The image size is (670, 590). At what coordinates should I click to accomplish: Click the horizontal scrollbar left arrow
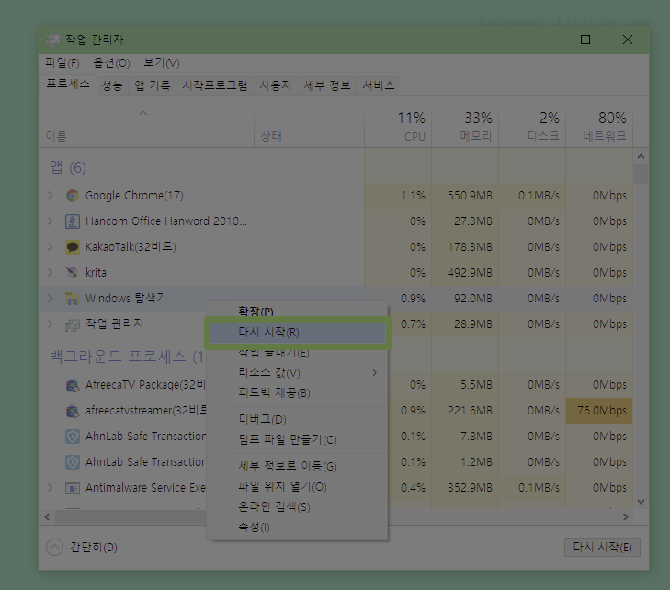(x=48, y=517)
